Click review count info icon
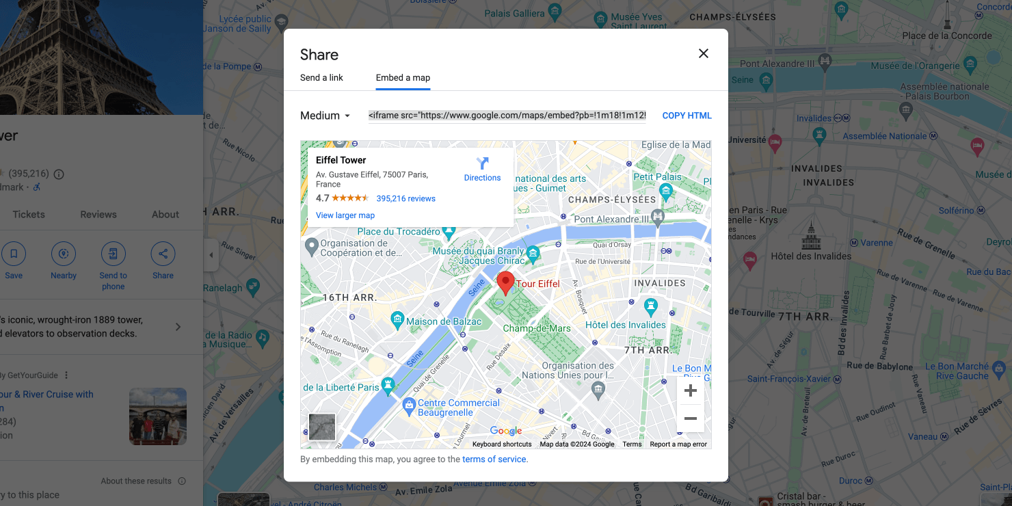This screenshot has height=506, width=1012. (x=59, y=174)
